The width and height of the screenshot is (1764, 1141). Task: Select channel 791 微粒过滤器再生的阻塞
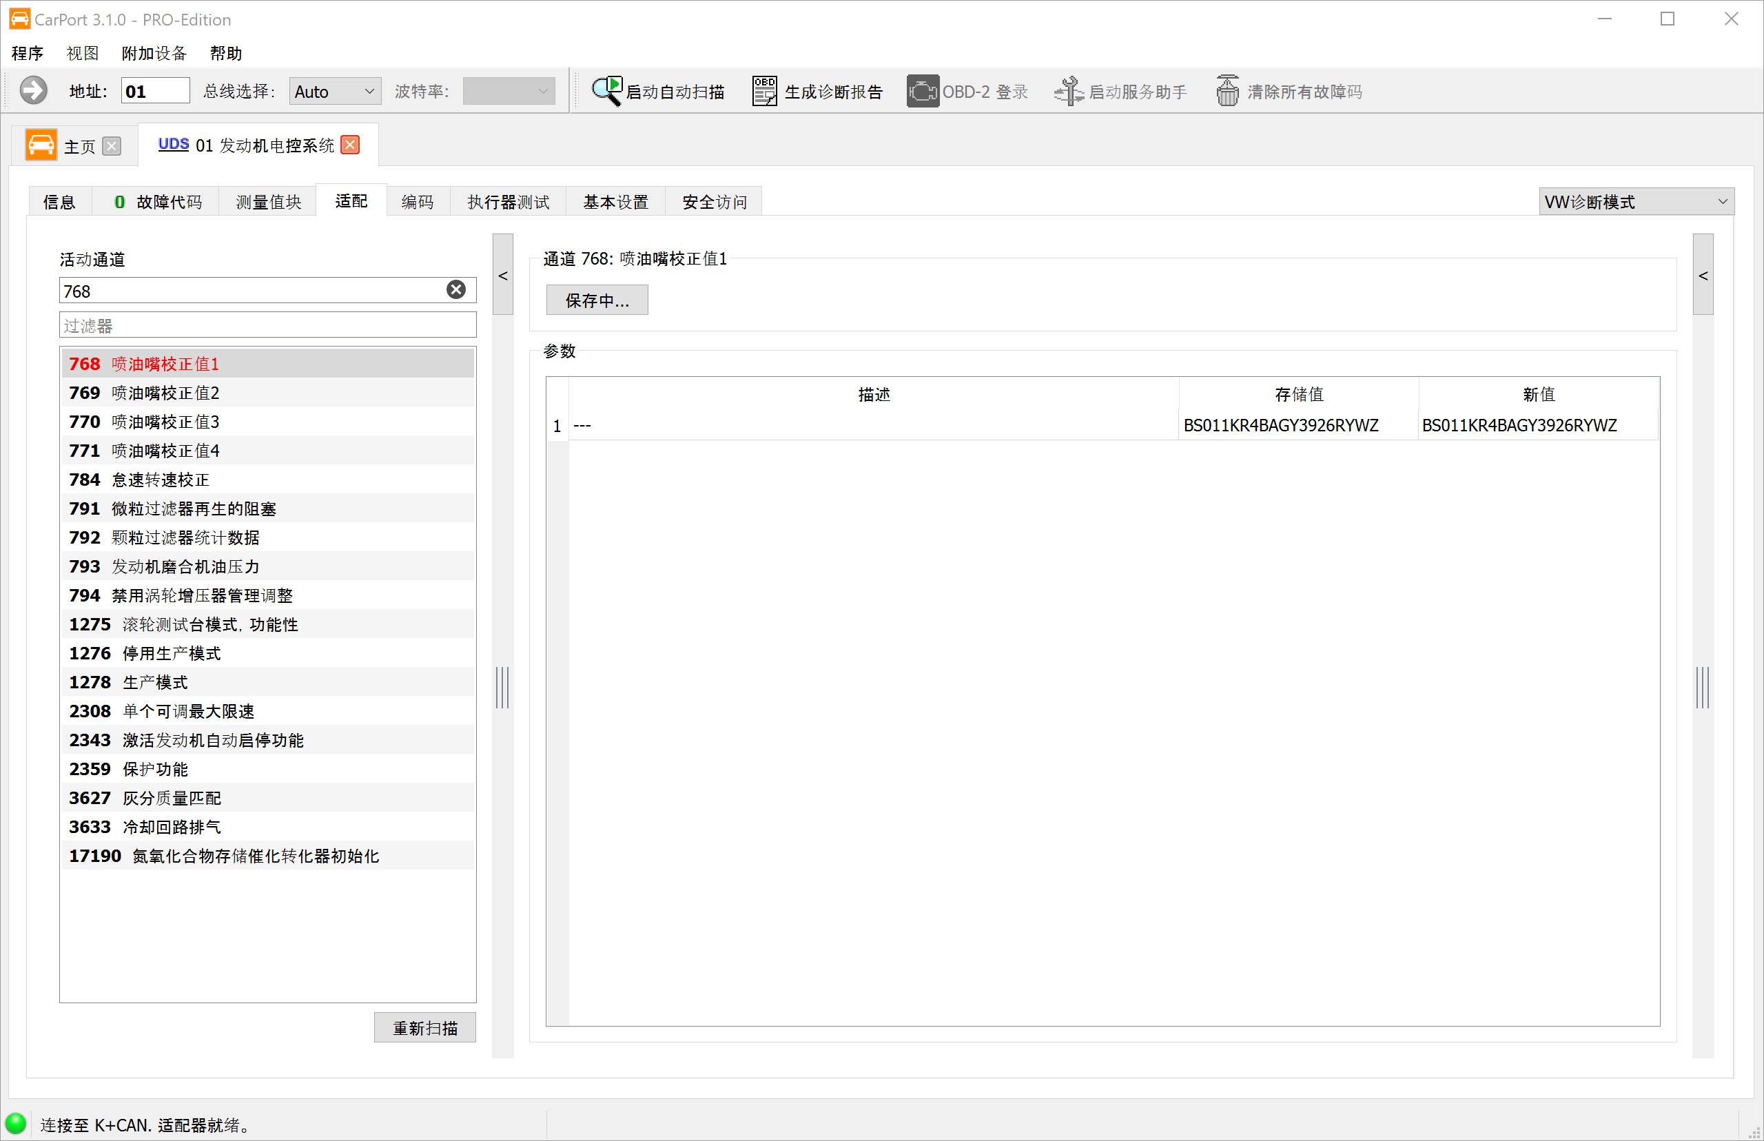click(267, 508)
